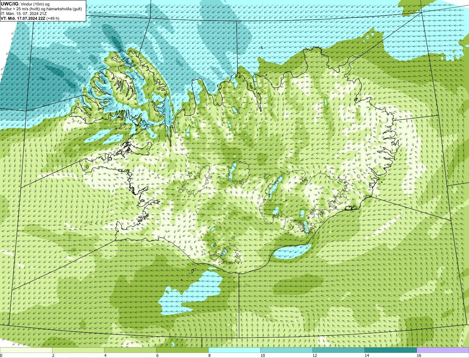Click the 10–12 m/s cyan legend swatch
Viewport: 469px width, 358px height.
287,350
